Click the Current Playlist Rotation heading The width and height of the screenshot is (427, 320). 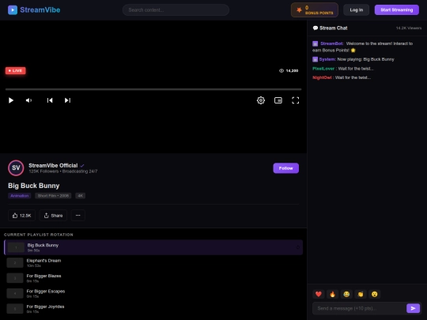pyautogui.click(x=39, y=235)
